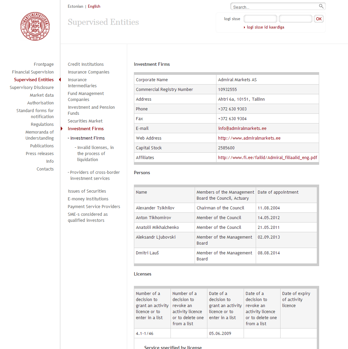Open Fund Management Companies submenu link

coord(86,97)
